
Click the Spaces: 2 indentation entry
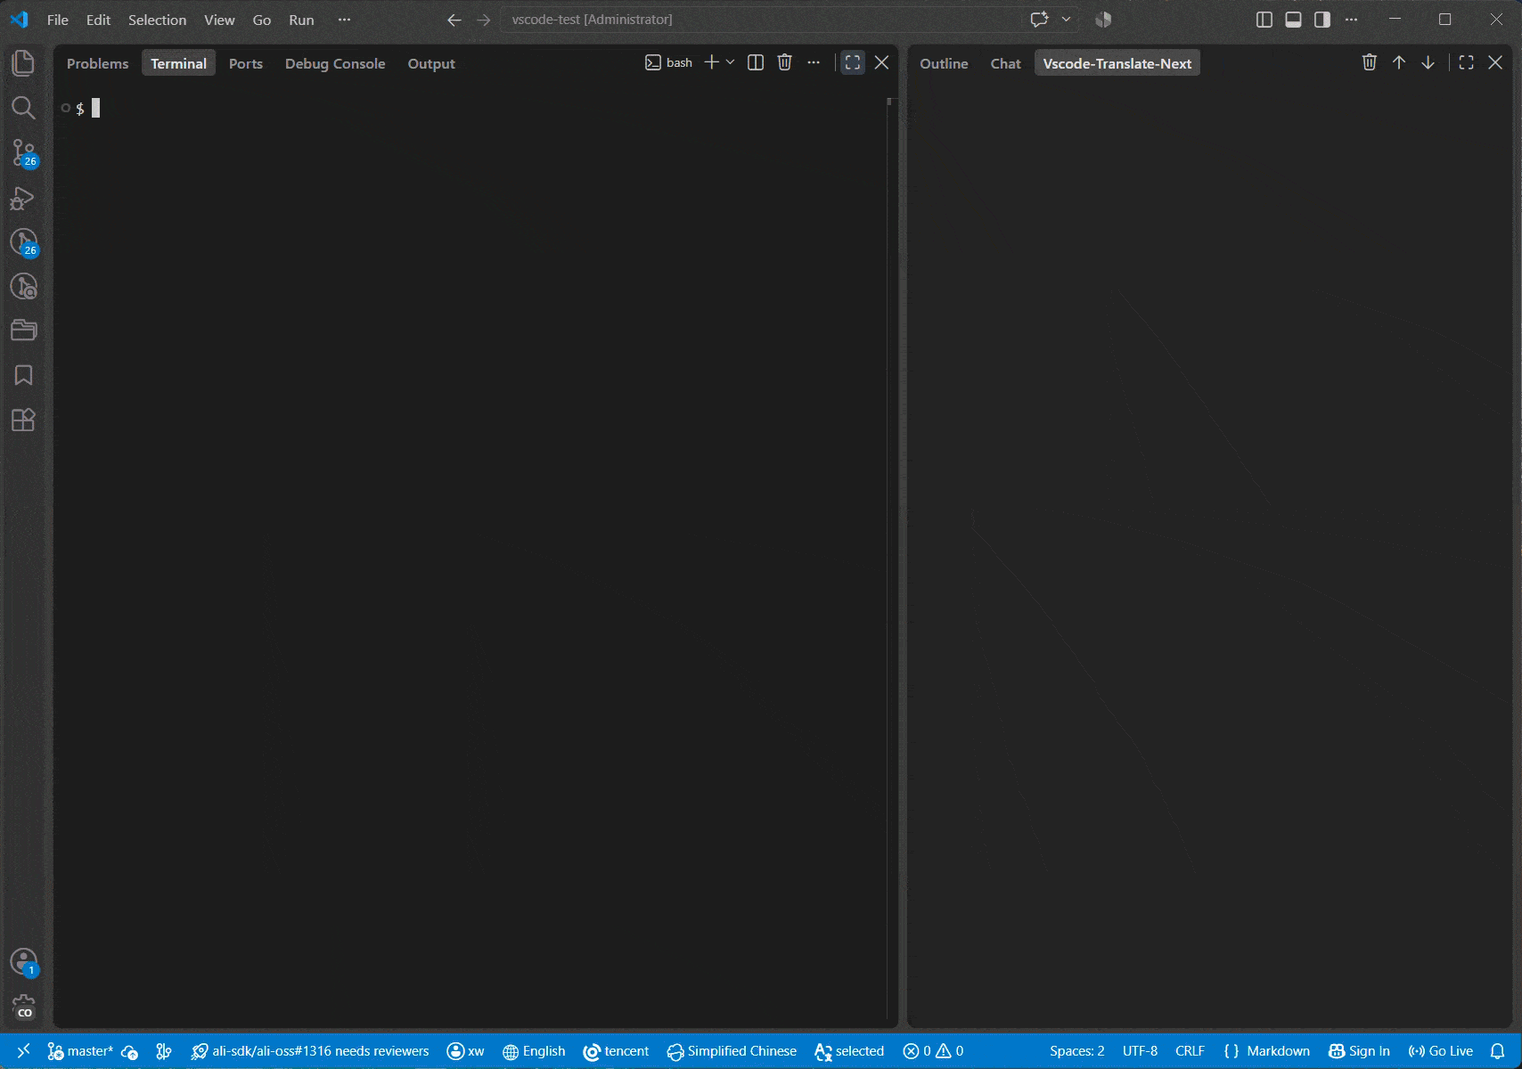point(1076,1051)
